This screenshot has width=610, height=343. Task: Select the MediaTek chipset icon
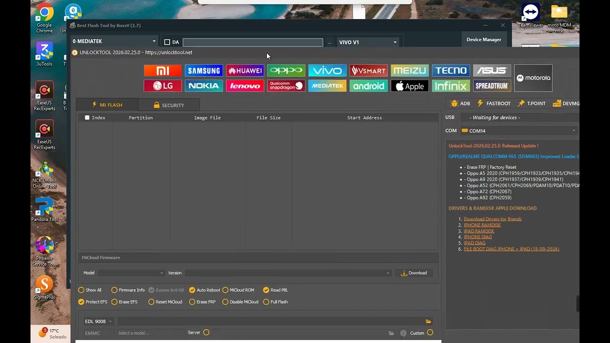click(x=327, y=86)
